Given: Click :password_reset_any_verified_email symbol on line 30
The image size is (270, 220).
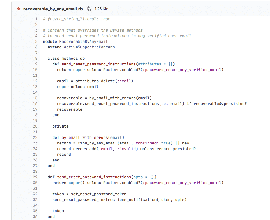Looking at the screenshot, I should (x=182, y=183).
